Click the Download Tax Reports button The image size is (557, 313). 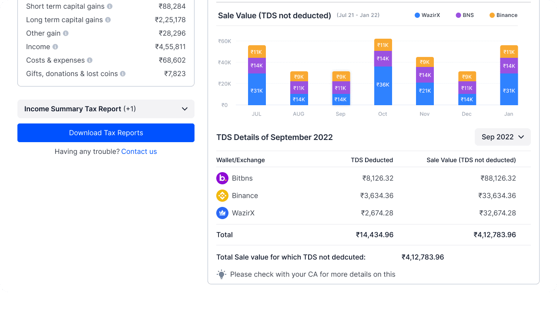[x=106, y=133]
